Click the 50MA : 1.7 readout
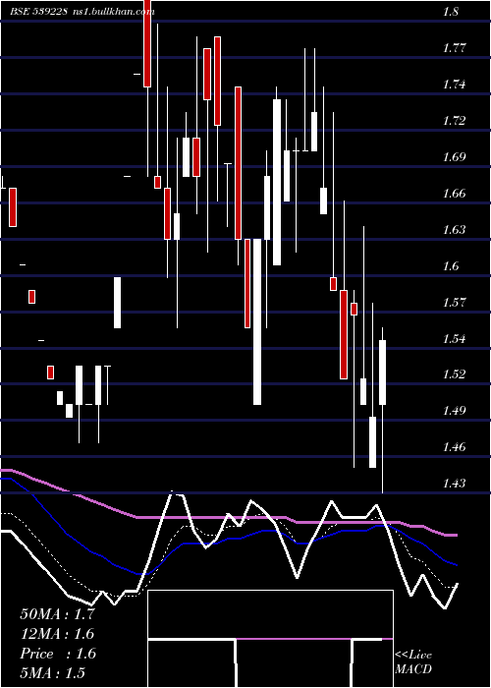Image resolution: width=491 pixels, height=688 pixels. pyautogui.click(x=57, y=614)
